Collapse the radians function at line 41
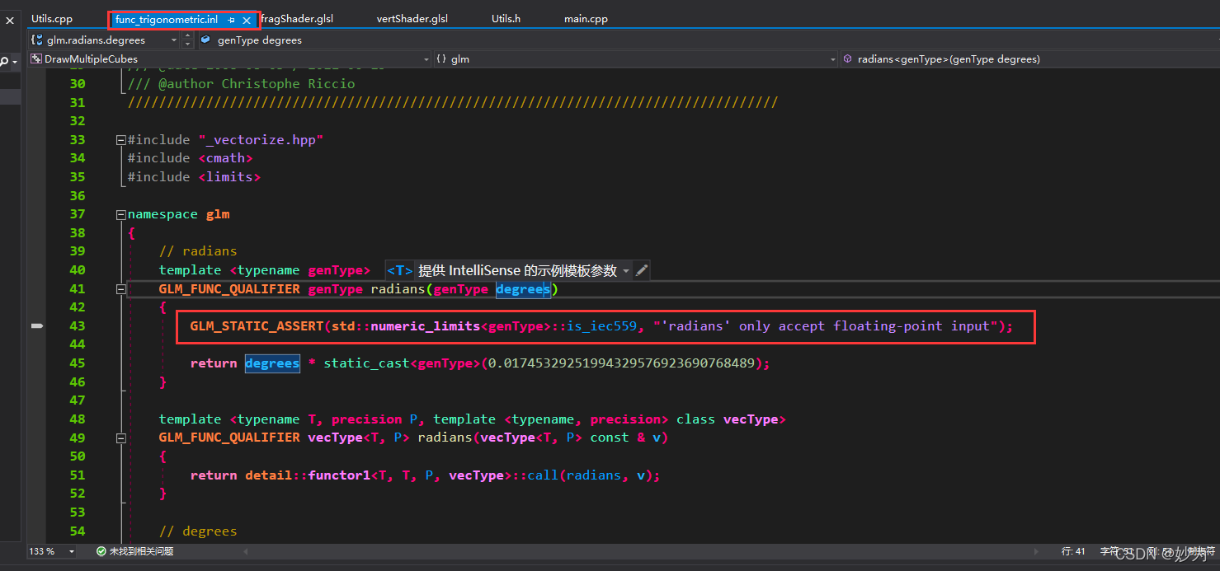The width and height of the screenshot is (1220, 571). click(x=121, y=289)
